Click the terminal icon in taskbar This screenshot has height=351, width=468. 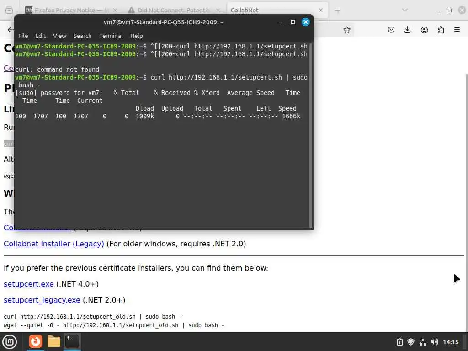coord(72,341)
